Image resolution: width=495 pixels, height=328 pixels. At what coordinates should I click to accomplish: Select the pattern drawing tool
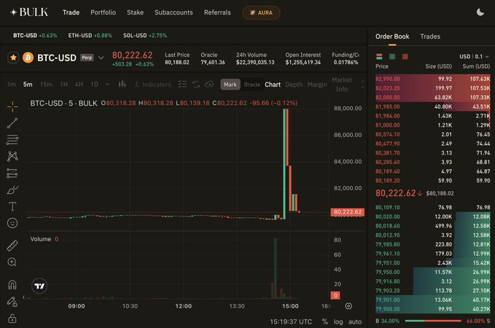[12, 156]
